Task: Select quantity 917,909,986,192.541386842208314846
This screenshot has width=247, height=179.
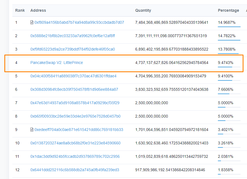Action: [x=170, y=170]
